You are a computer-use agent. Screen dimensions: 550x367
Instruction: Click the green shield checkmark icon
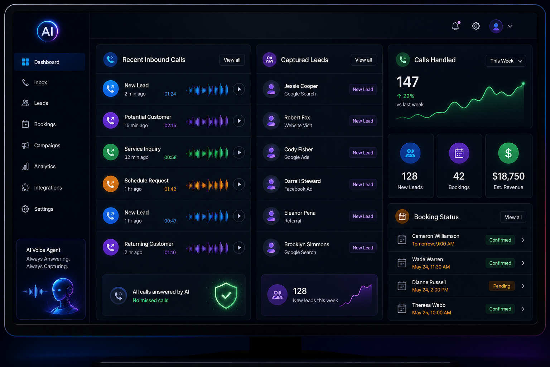pyautogui.click(x=226, y=295)
